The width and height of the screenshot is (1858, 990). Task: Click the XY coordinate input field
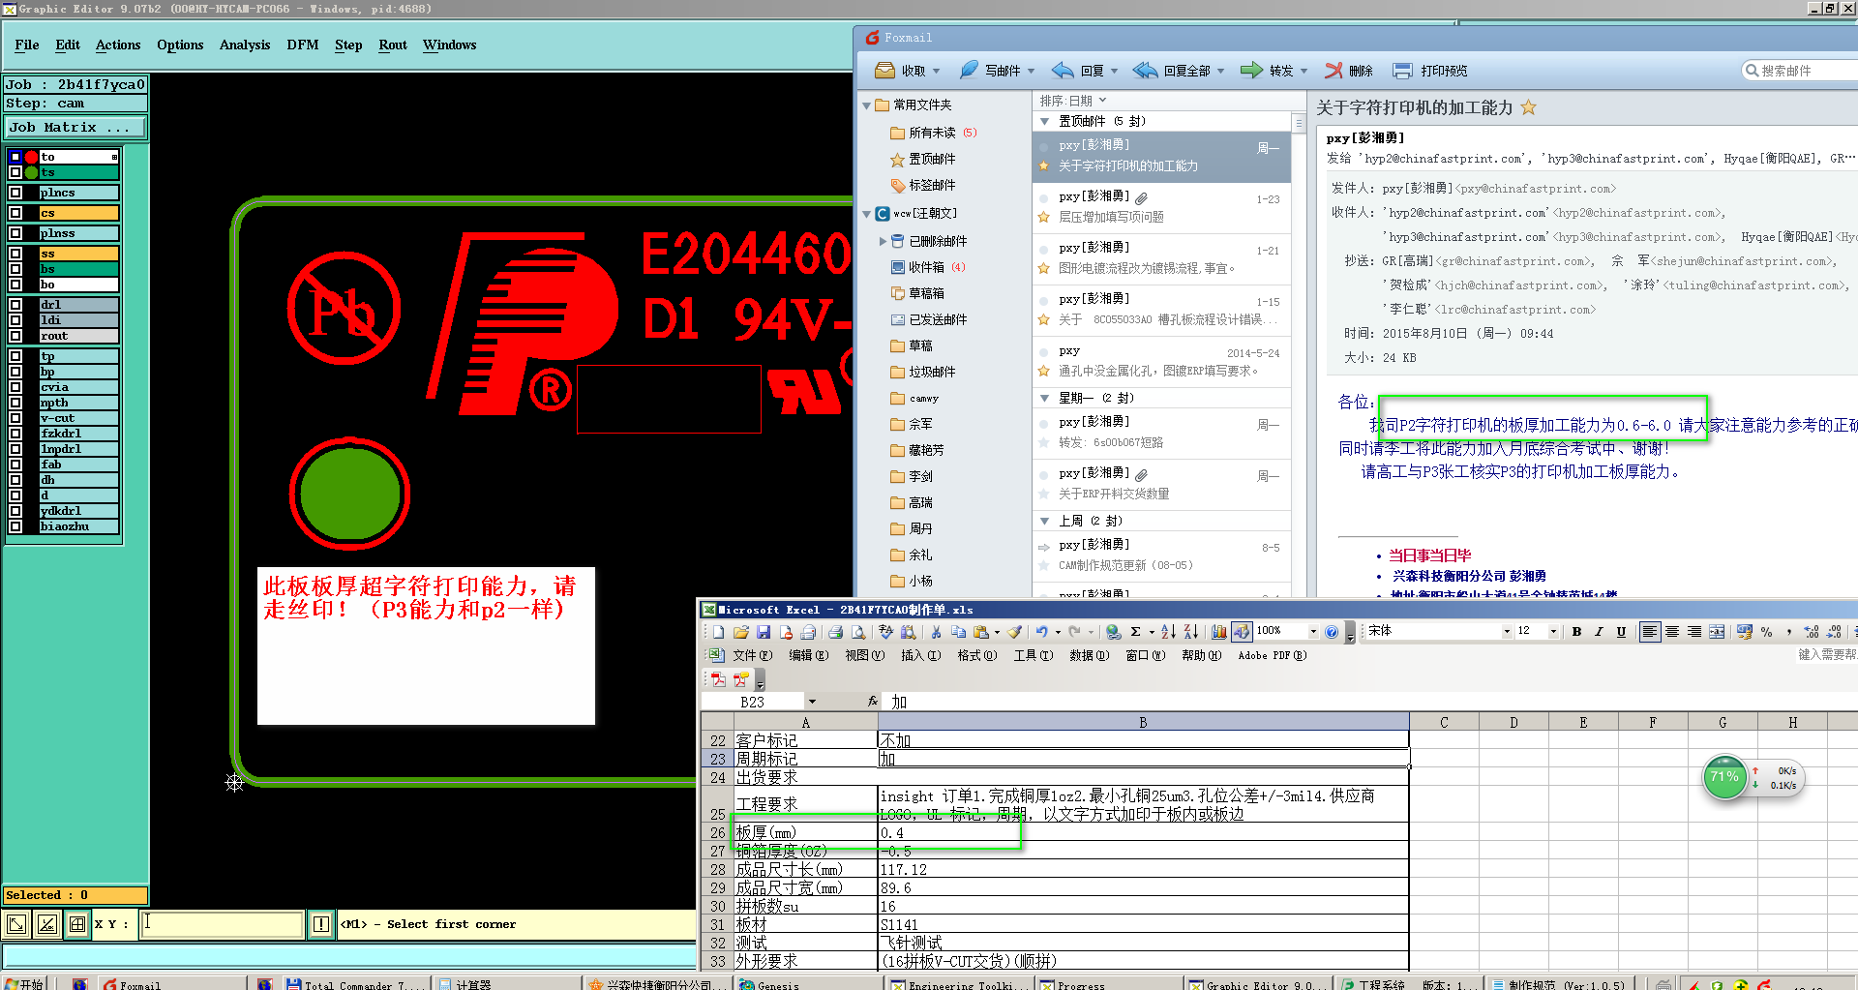click(222, 924)
